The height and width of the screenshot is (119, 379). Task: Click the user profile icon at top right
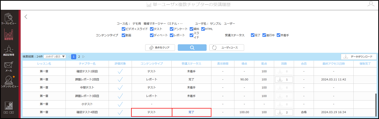coord(371,4)
